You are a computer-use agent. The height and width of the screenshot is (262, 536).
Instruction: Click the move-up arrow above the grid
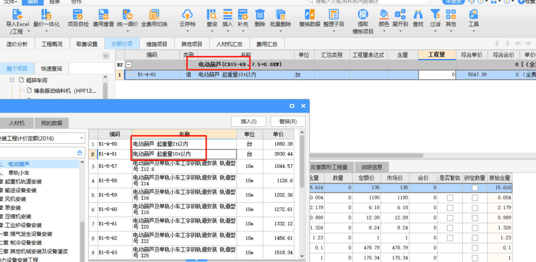[x=497, y=44]
